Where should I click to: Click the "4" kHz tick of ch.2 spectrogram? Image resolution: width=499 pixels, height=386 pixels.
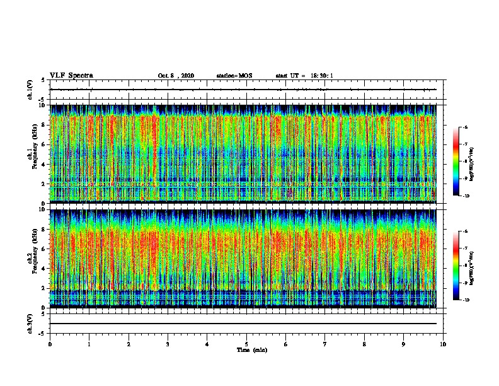(43, 269)
